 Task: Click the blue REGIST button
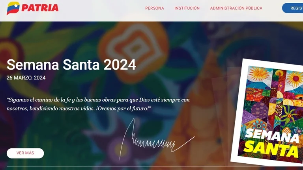coord(293,8)
